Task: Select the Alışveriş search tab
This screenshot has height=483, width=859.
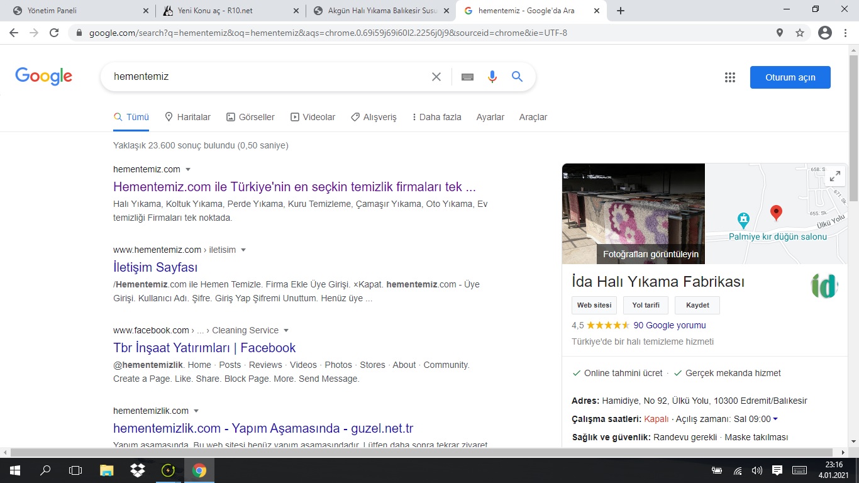Action: [x=374, y=117]
